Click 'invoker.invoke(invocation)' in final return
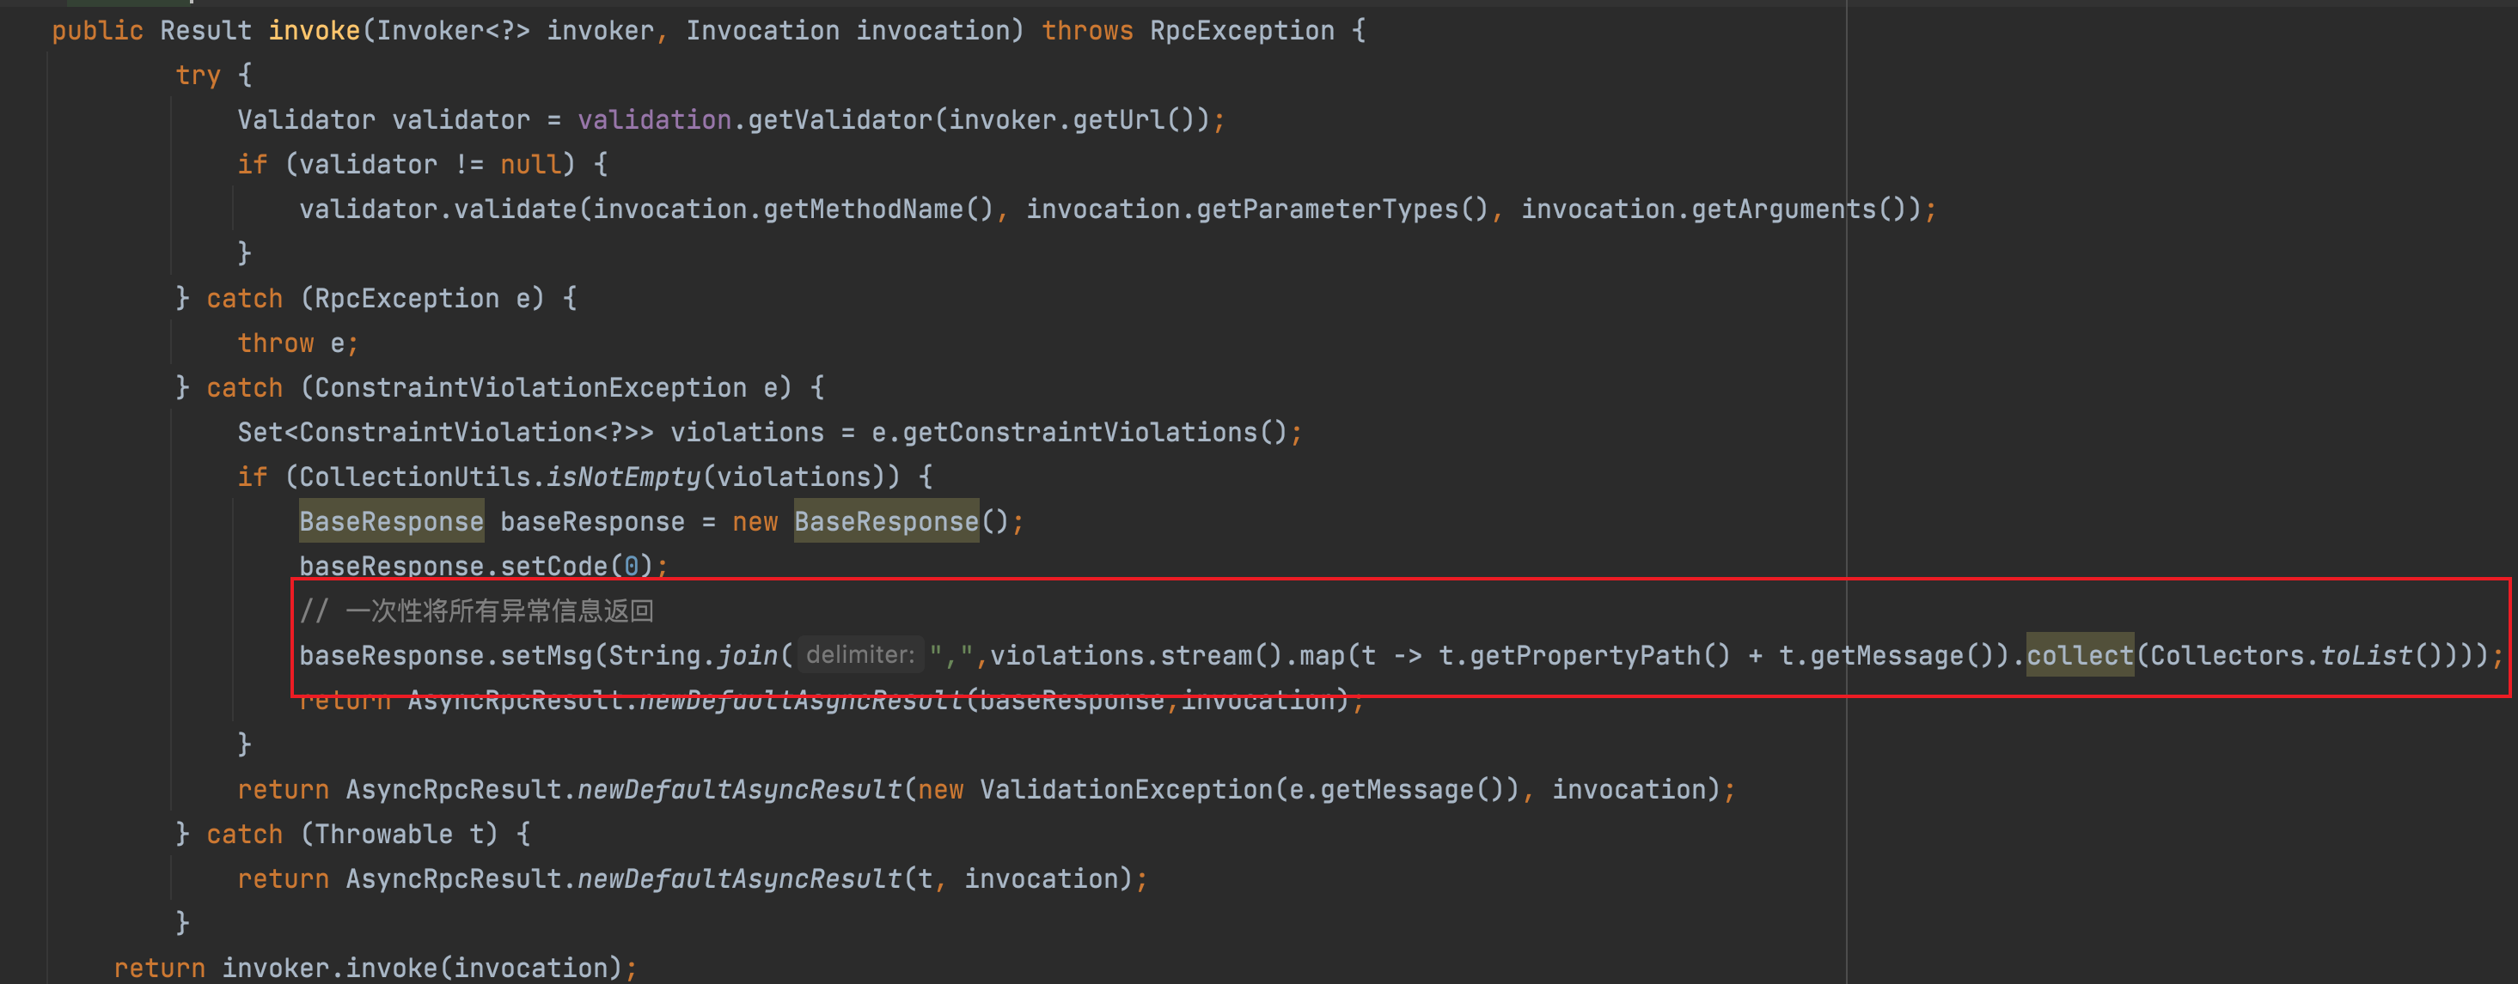The width and height of the screenshot is (2518, 984). tap(422, 969)
